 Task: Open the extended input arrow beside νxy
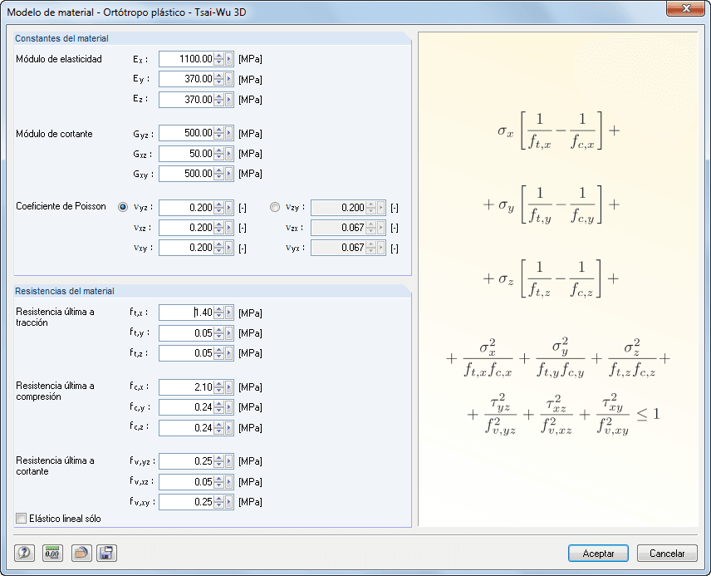coord(229,247)
